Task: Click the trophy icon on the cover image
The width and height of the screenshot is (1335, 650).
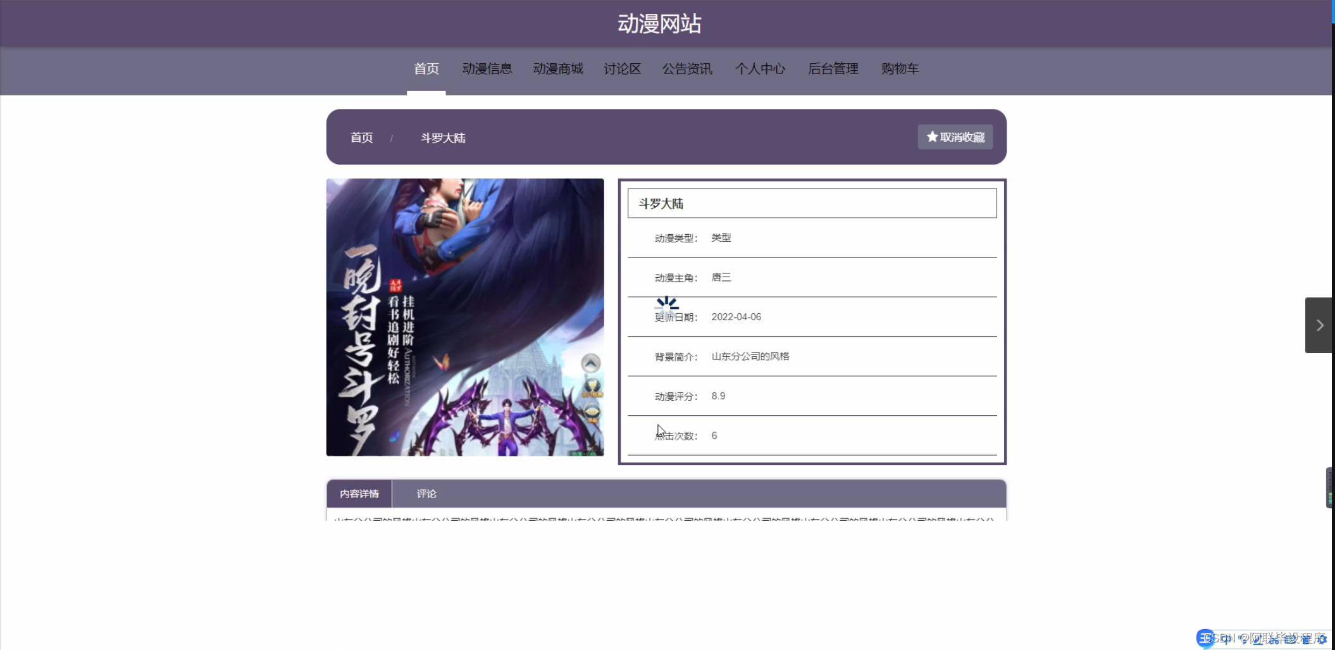Action: (x=592, y=387)
